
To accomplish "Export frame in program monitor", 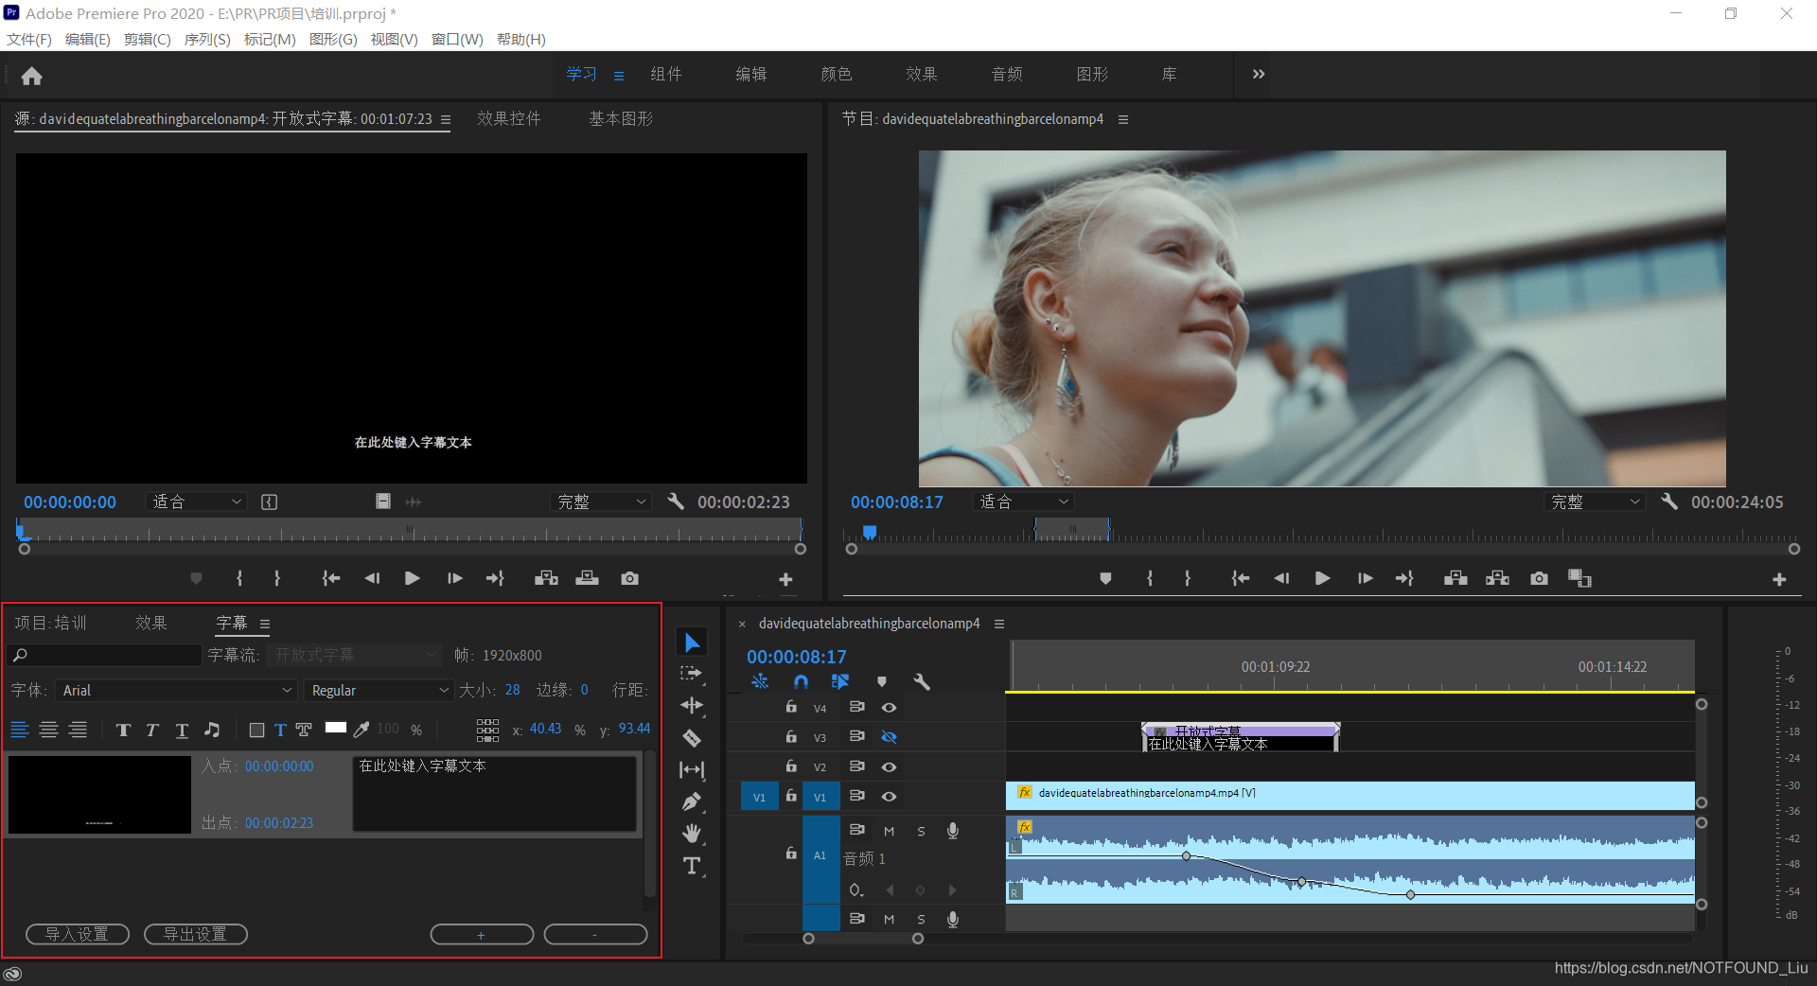I will (1539, 578).
